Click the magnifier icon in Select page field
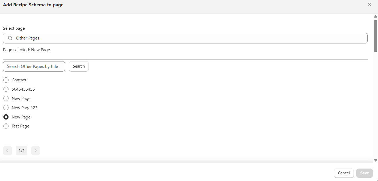The height and width of the screenshot is (181, 378). point(10,38)
